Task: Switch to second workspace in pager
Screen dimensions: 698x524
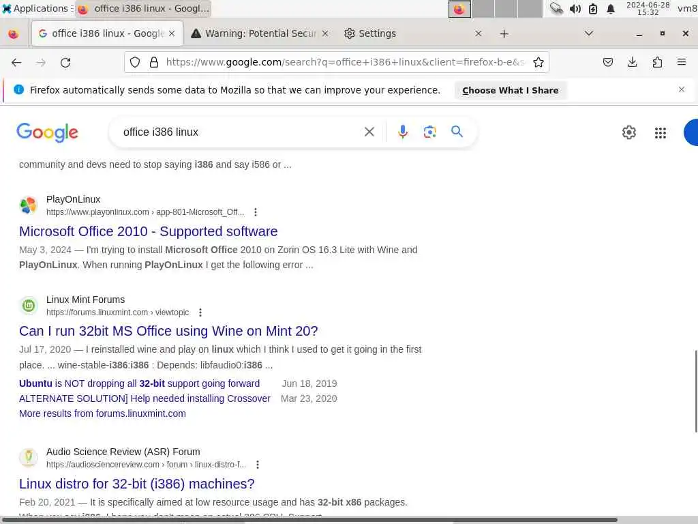Action: coord(483,9)
